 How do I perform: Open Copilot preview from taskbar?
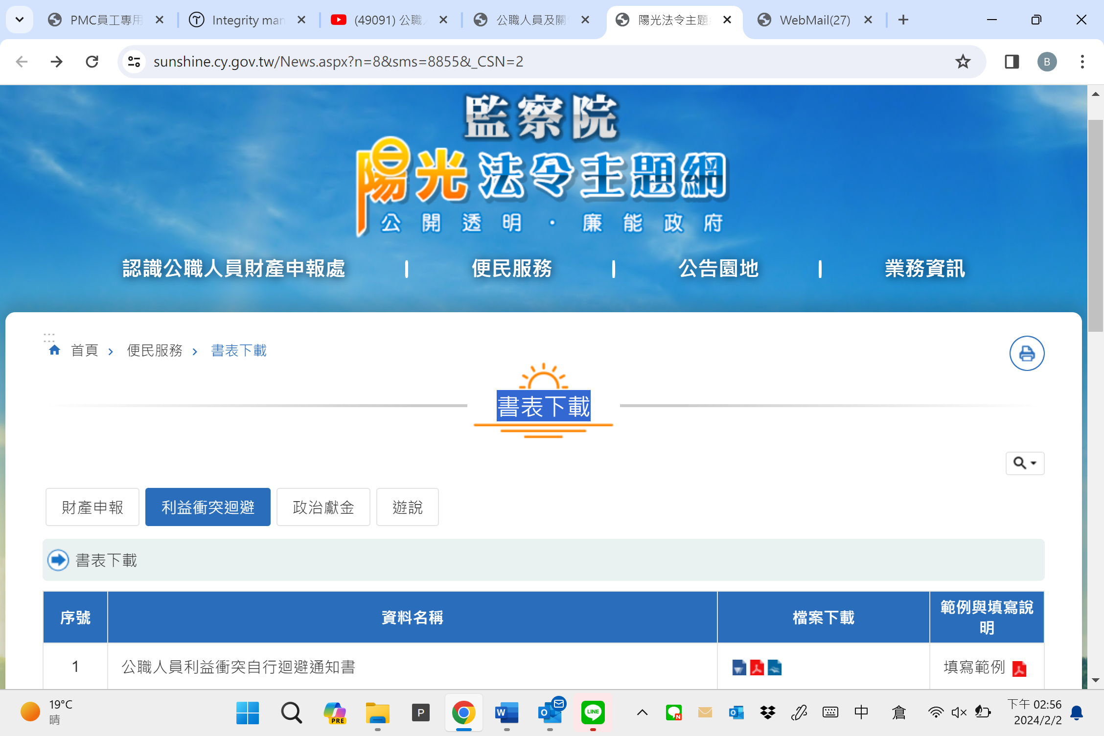[335, 713]
